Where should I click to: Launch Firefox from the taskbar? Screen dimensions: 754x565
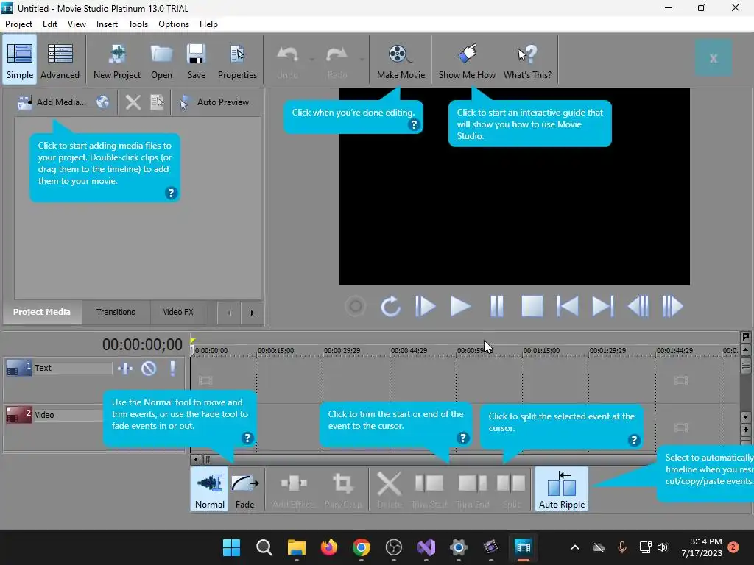[x=329, y=547]
